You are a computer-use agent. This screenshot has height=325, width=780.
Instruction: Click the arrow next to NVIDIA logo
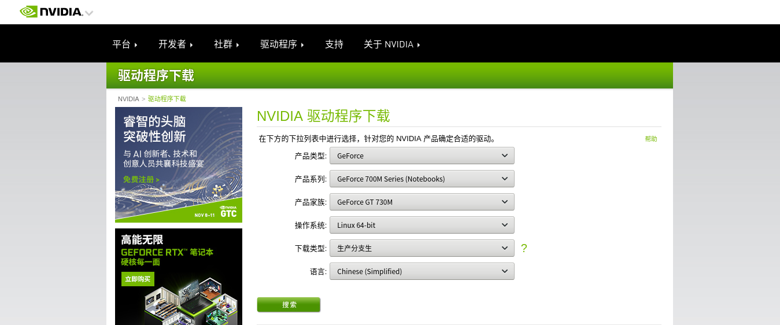coord(88,13)
